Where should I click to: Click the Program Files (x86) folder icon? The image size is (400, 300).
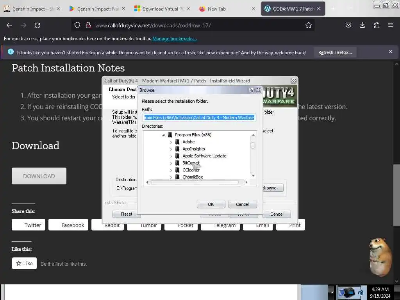pos(170,135)
